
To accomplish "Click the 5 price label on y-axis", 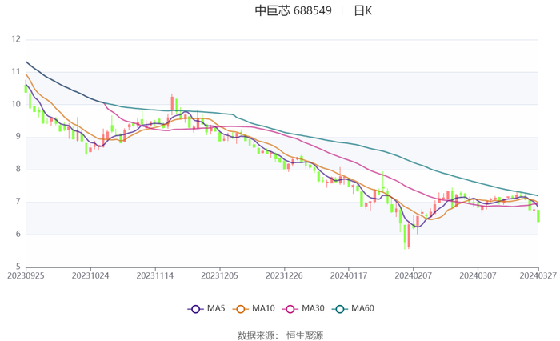I will 18,267.
